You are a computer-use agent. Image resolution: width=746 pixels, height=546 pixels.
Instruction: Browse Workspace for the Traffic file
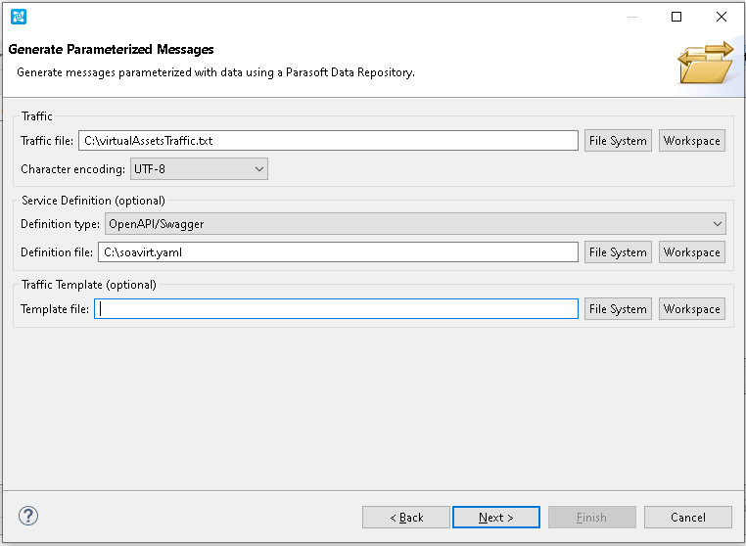[x=691, y=141]
